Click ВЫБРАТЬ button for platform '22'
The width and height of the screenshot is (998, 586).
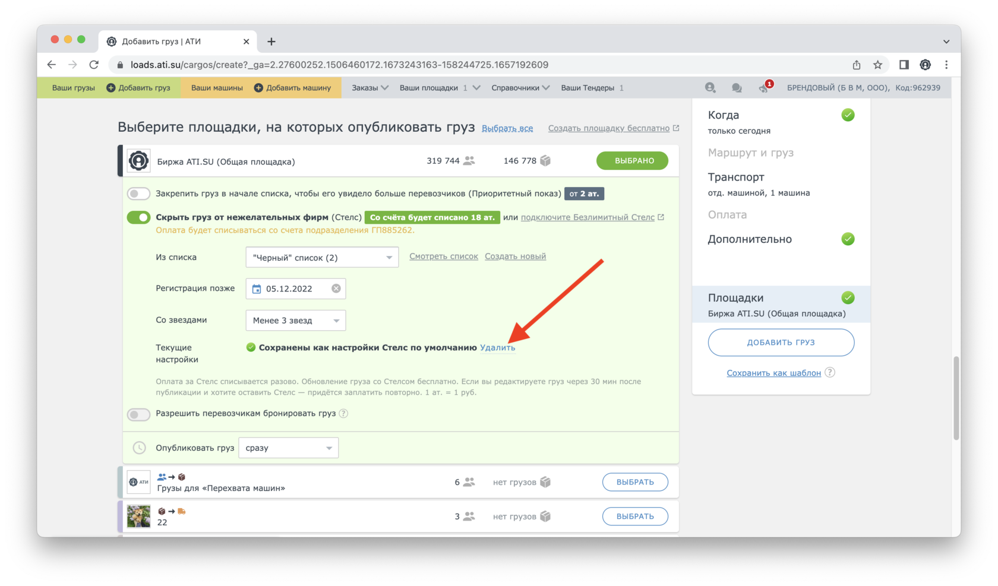(635, 517)
